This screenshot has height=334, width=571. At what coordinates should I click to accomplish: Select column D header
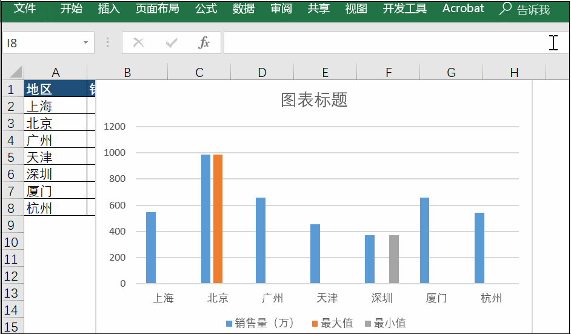pos(262,73)
